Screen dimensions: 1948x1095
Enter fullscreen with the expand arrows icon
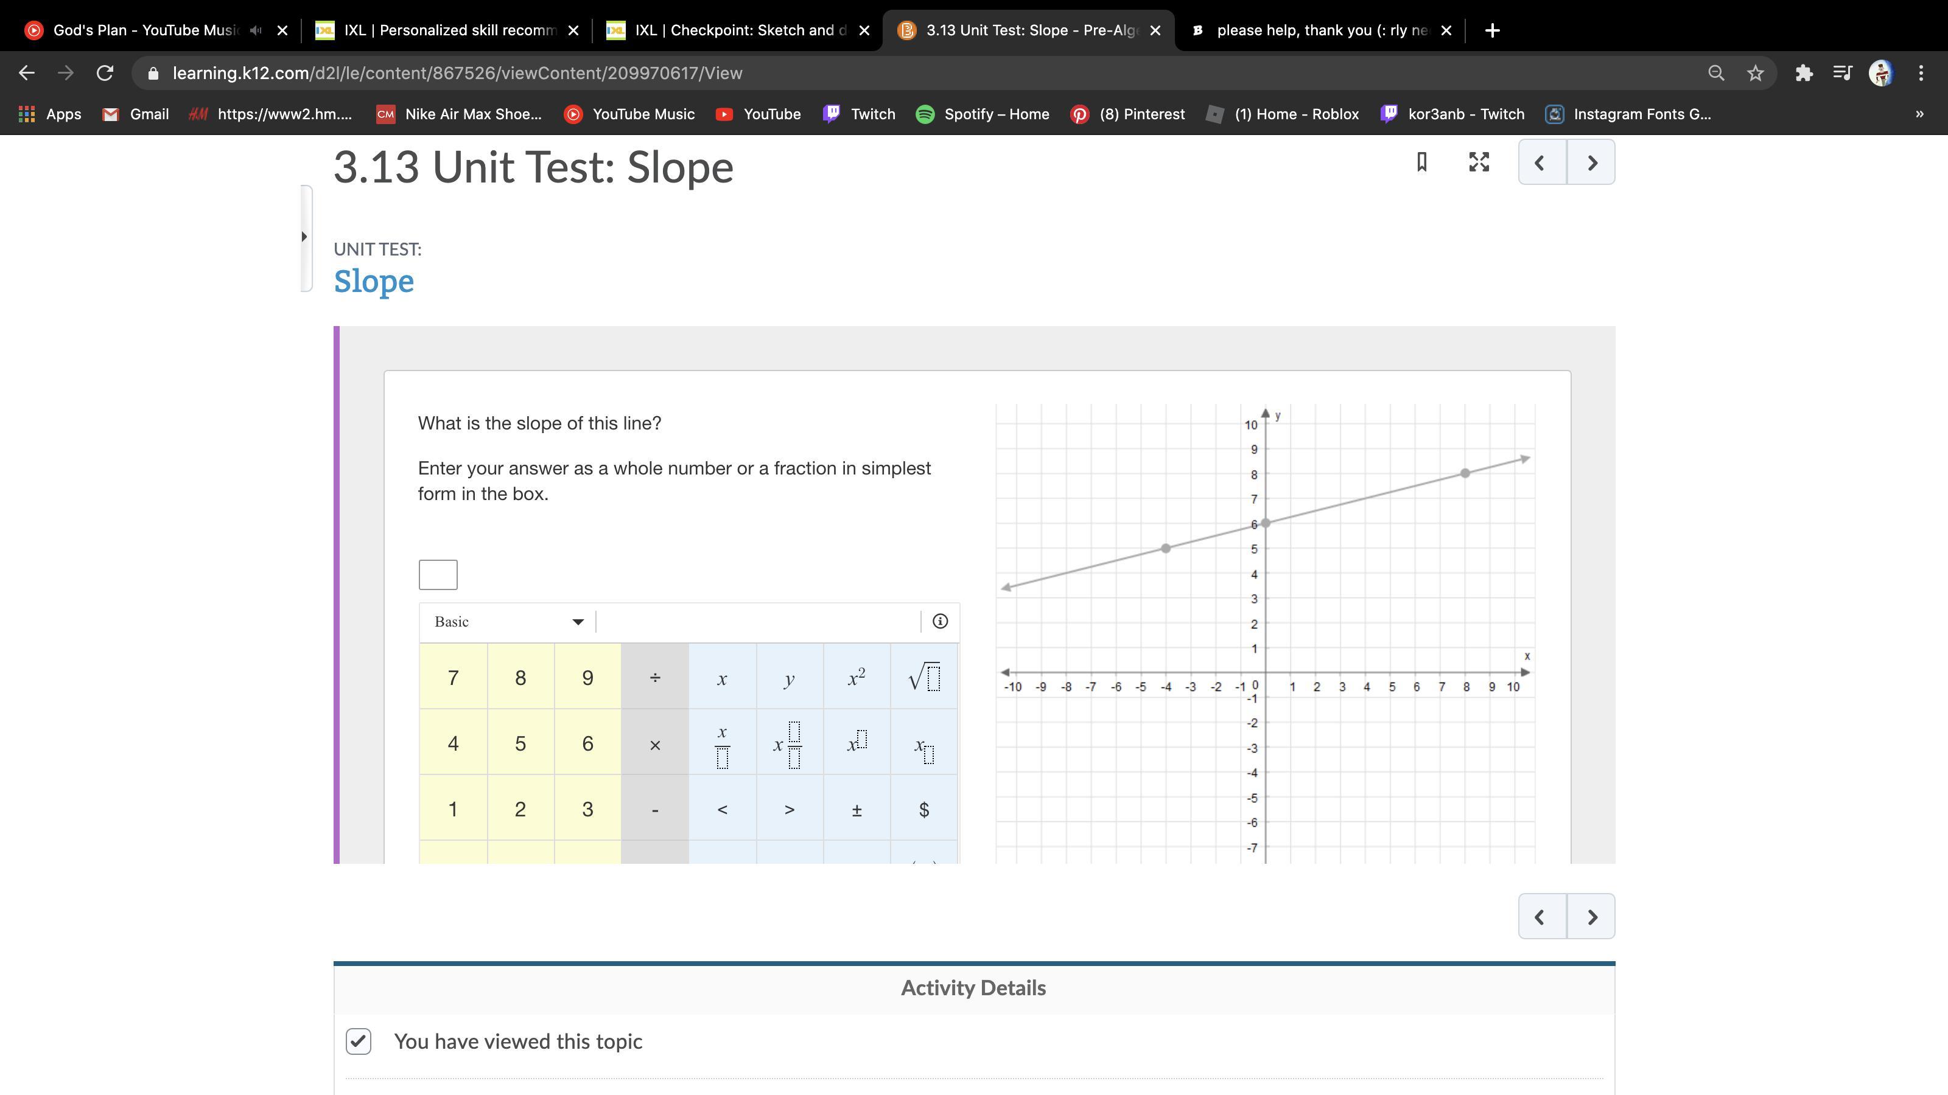1479,162
